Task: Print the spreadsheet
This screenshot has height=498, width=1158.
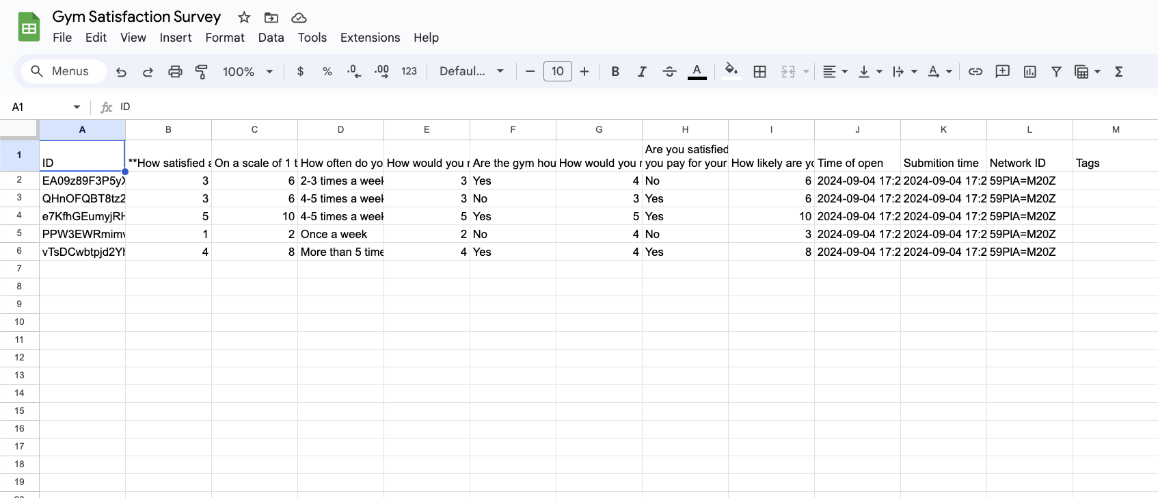Action: coord(175,71)
